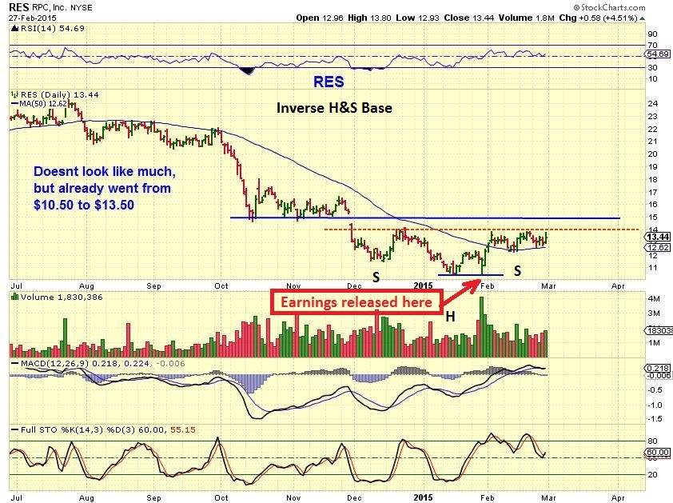This screenshot has height=503, width=673.
Task: Click the 60.00 stochastic value tag on right
Action: [x=658, y=453]
